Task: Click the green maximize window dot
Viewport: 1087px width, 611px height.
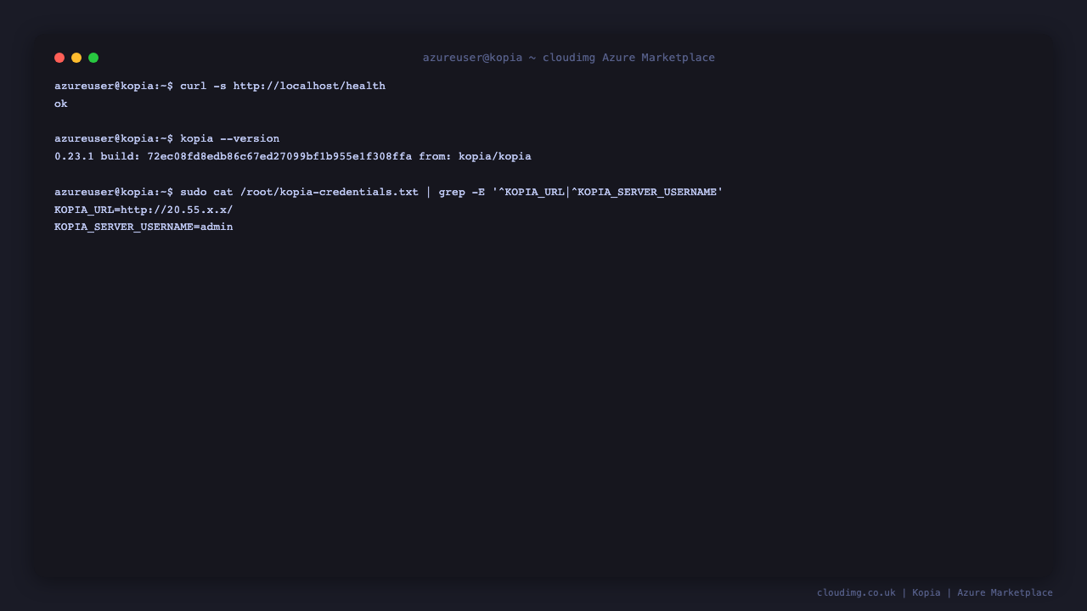Action: pyautogui.click(x=93, y=58)
